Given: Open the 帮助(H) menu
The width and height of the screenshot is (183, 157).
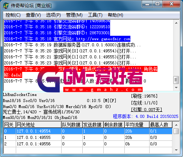Looking at the screenshot, I should (115, 15).
